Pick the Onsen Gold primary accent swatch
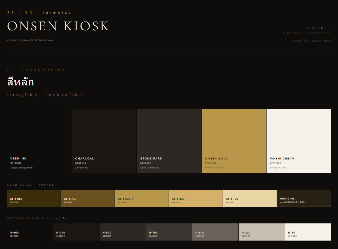Screen dimensions: 338x249 [234, 141]
